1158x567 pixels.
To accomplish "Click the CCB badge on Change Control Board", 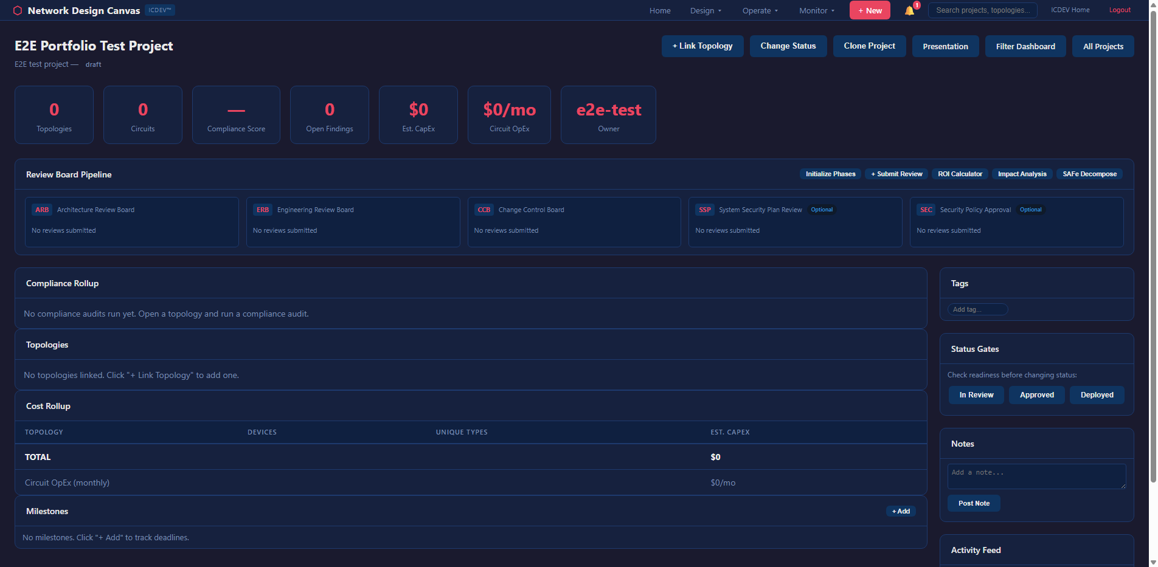I will tap(484, 210).
